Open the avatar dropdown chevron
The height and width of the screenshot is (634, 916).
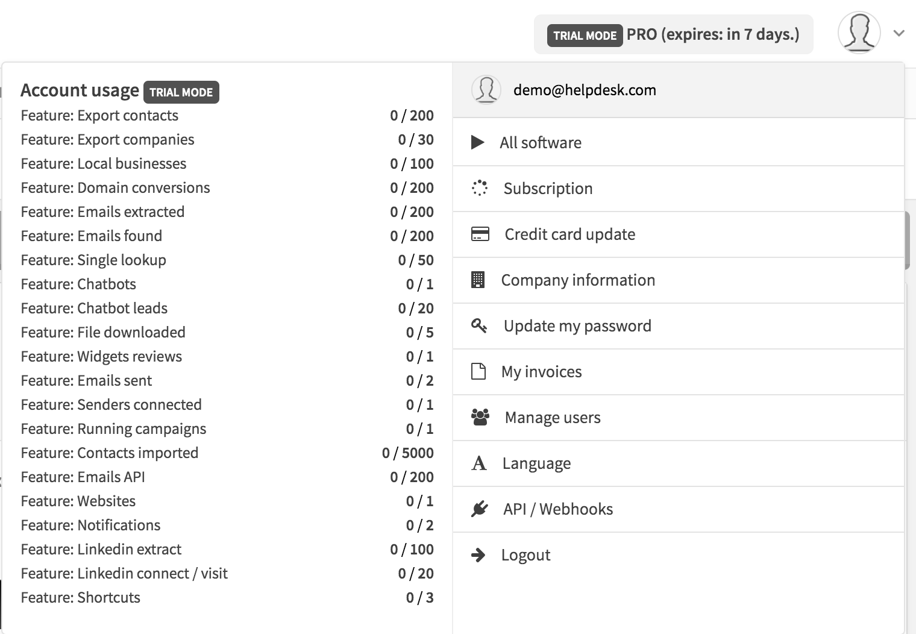[899, 34]
